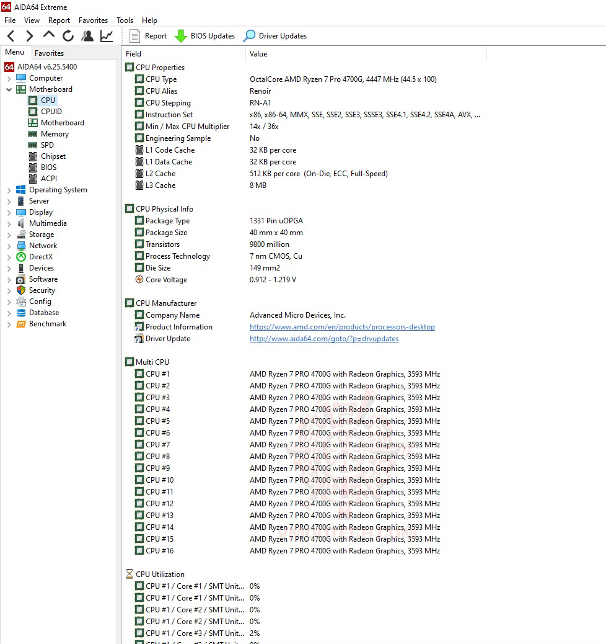Click the Value column header
606x644 pixels.
[x=366, y=54]
